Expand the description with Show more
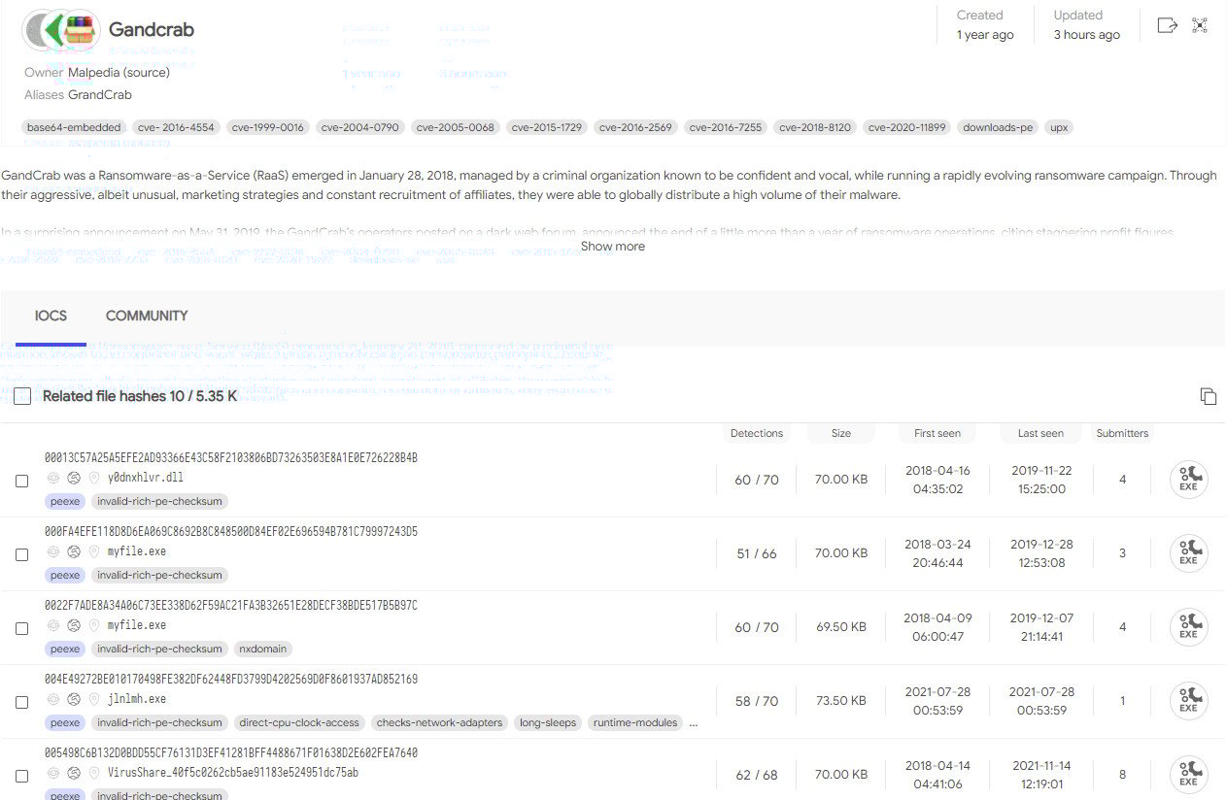The width and height of the screenshot is (1227, 800). [x=613, y=247]
